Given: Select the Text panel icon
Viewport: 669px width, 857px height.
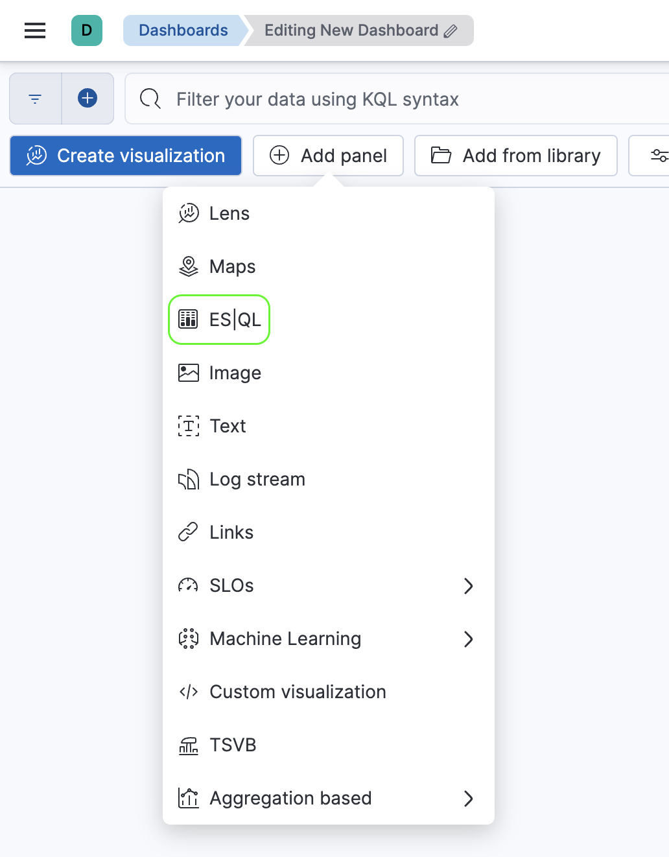Looking at the screenshot, I should pyautogui.click(x=188, y=426).
